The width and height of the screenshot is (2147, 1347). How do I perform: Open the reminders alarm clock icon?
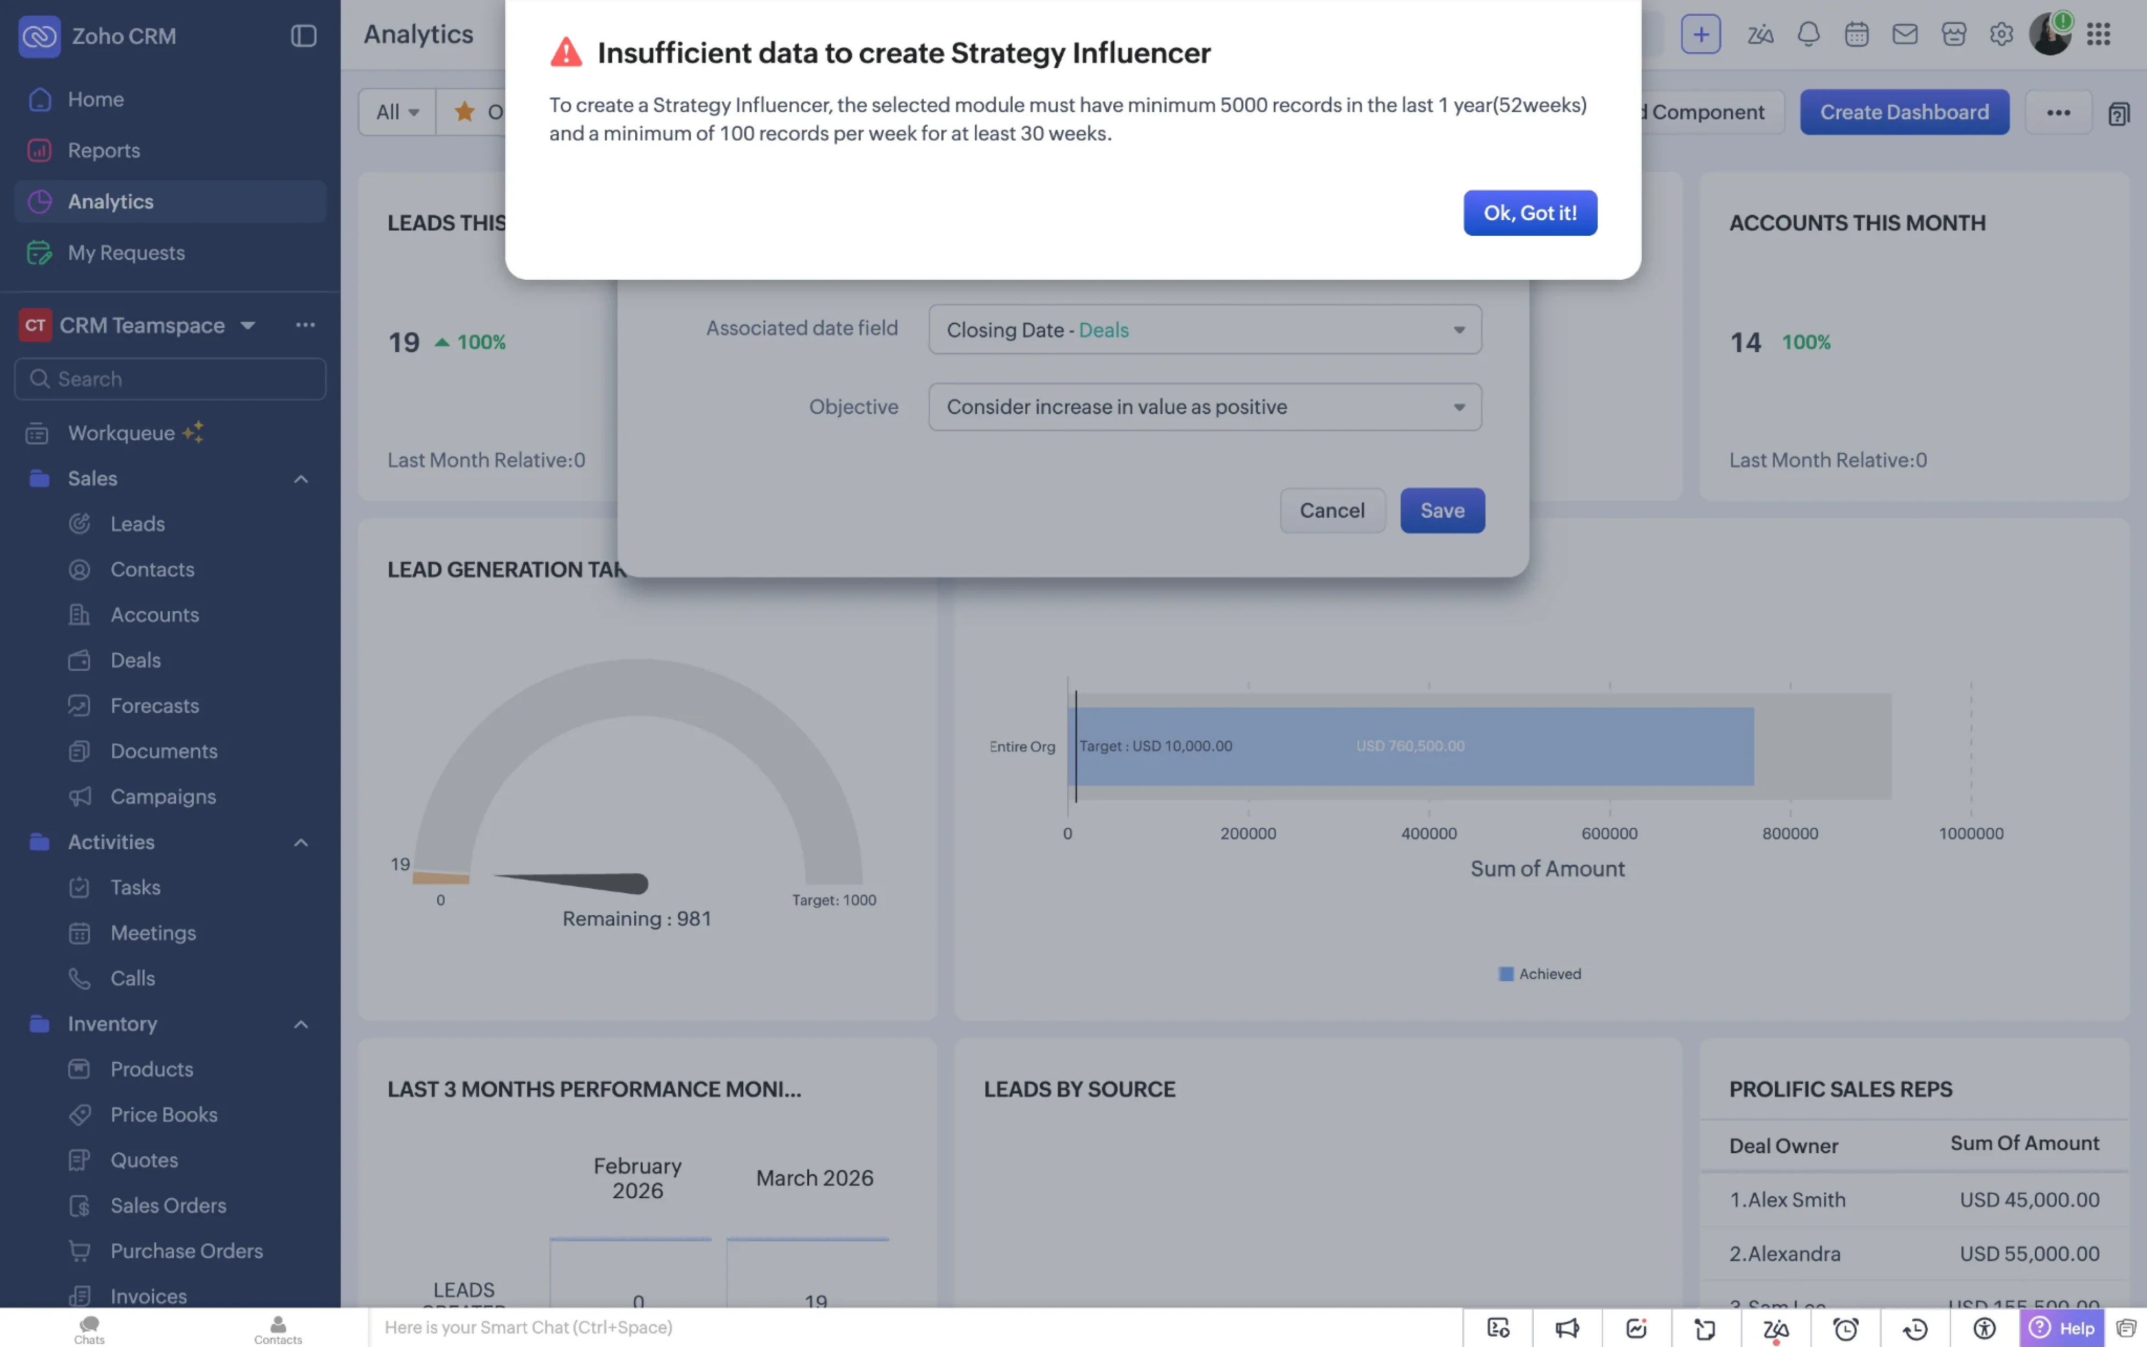1845,1328
